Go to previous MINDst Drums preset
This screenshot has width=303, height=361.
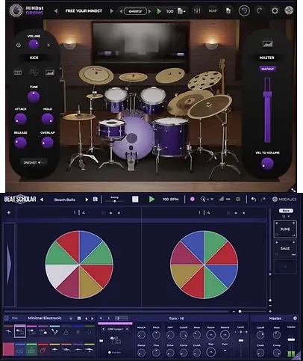pos(56,11)
